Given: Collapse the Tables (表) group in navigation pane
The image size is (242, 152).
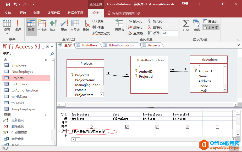Looking at the screenshot, I should [x=46, y=60].
